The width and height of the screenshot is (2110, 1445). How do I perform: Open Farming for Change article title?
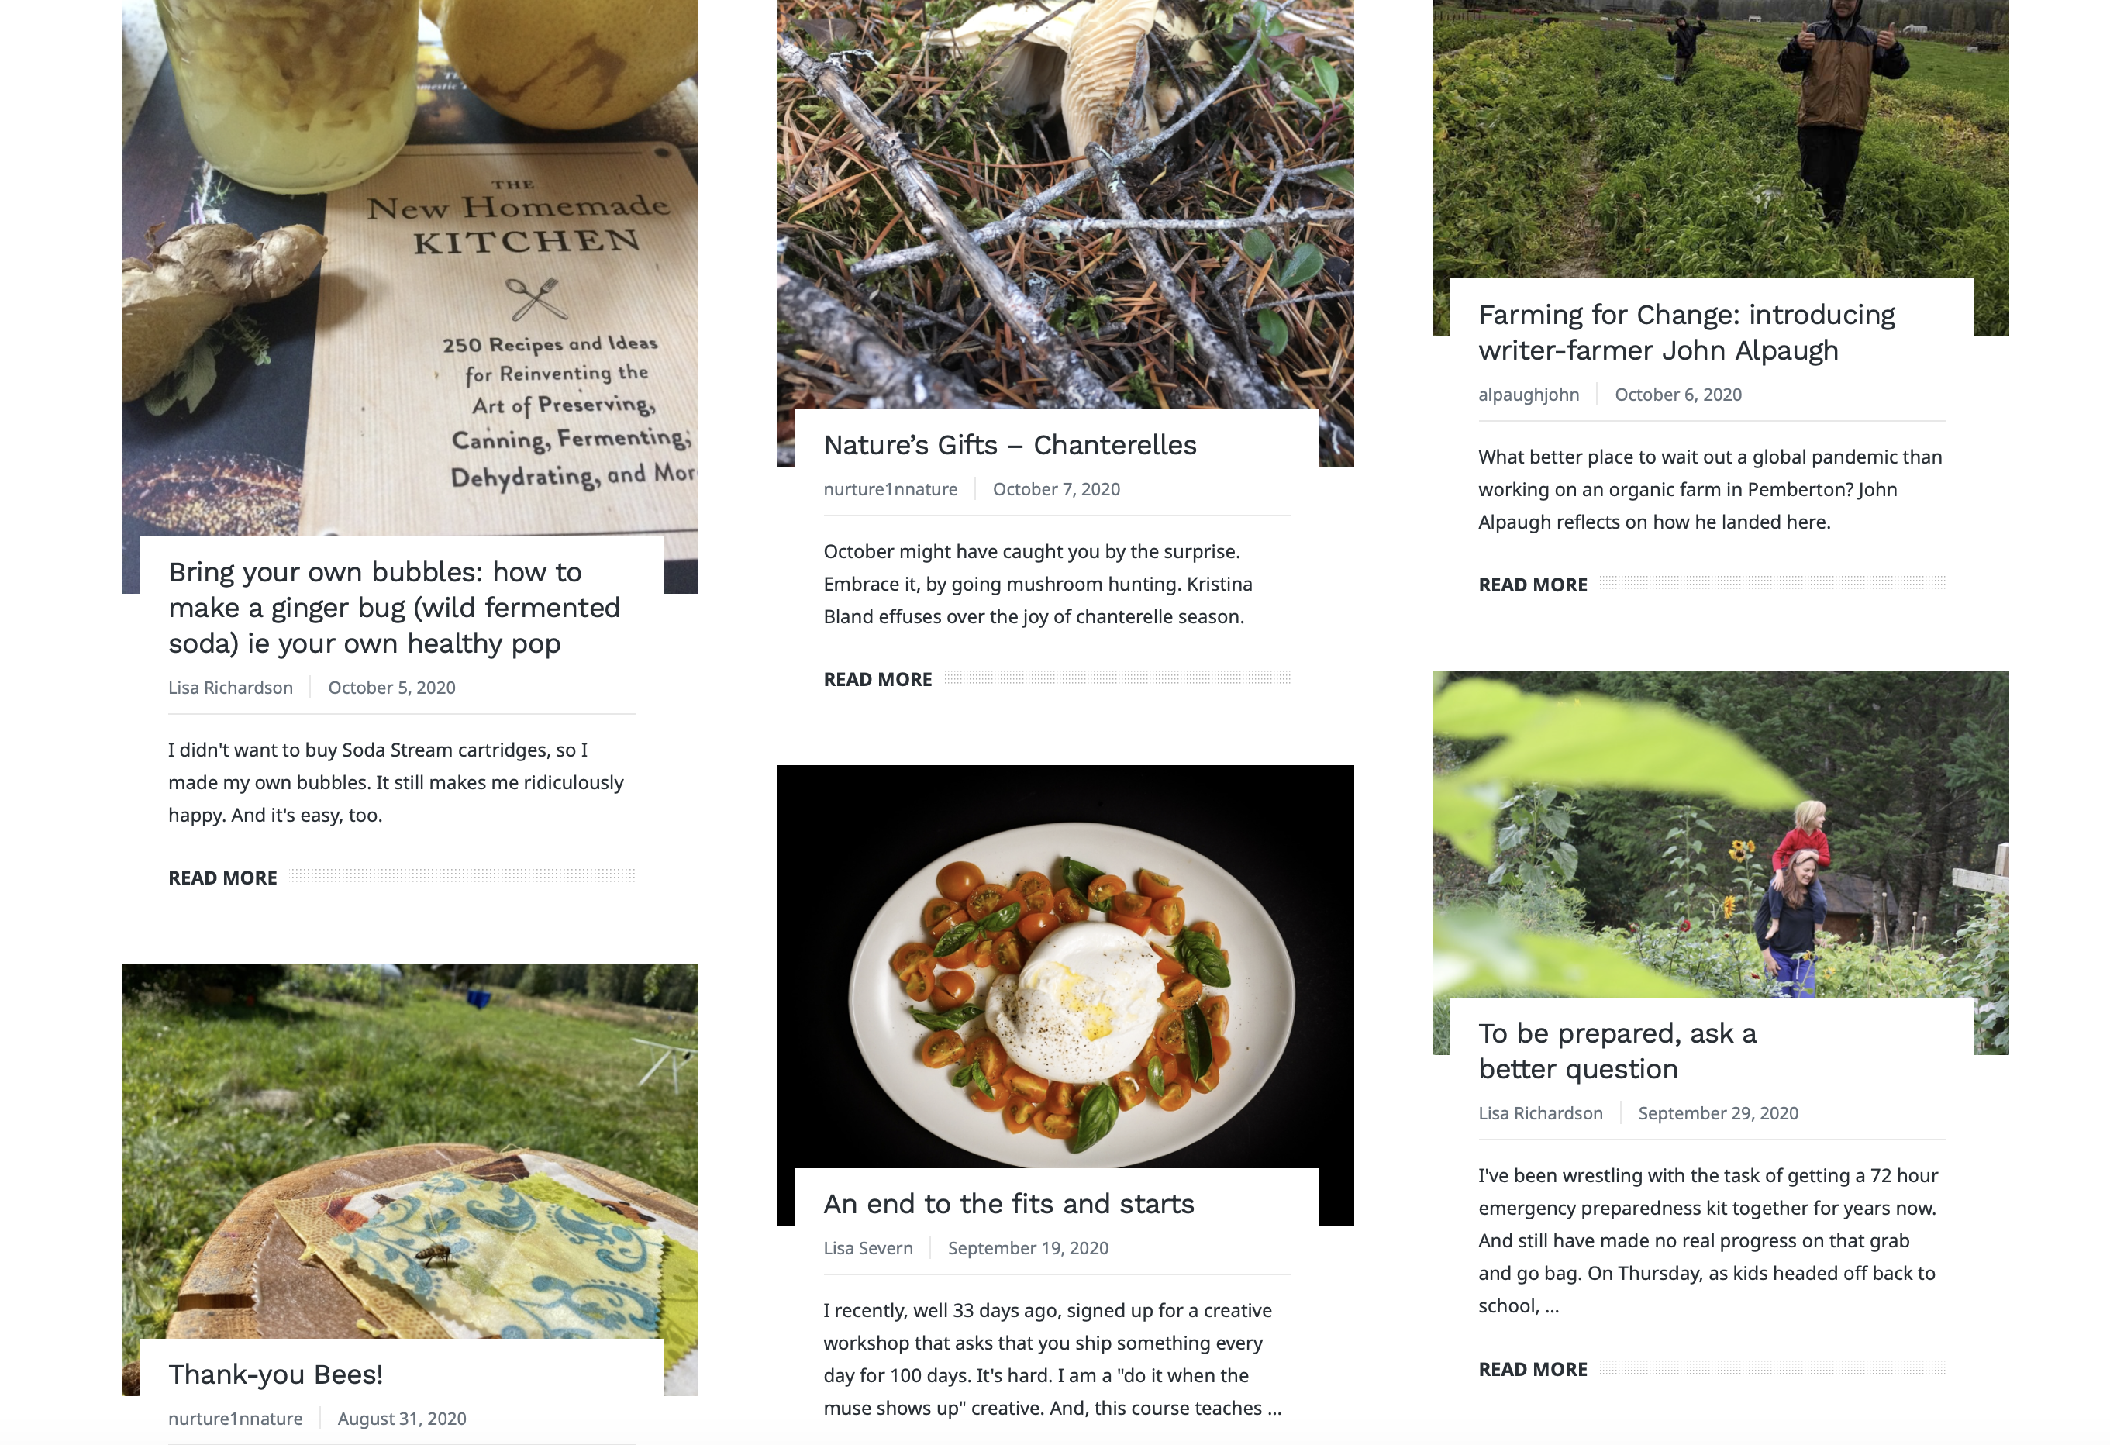click(1686, 333)
